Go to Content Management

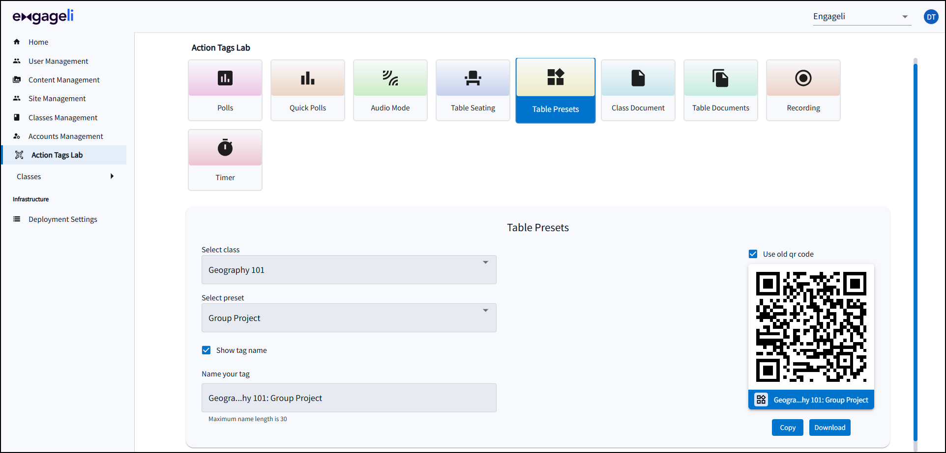(x=64, y=80)
